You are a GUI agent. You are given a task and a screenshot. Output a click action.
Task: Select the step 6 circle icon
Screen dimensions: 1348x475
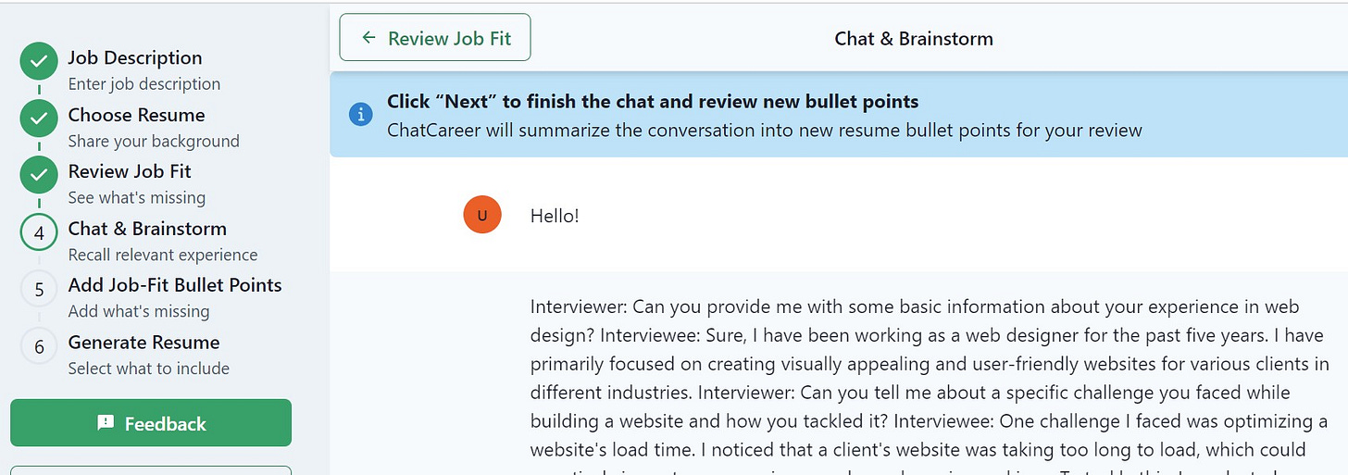(39, 347)
